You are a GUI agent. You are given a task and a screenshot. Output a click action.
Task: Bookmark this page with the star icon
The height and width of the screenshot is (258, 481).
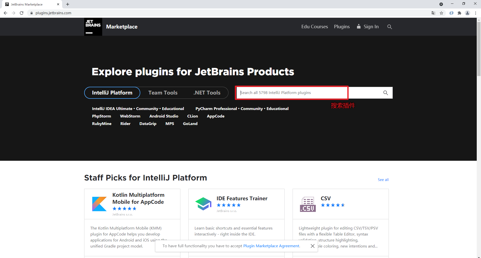pyautogui.click(x=441, y=13)
